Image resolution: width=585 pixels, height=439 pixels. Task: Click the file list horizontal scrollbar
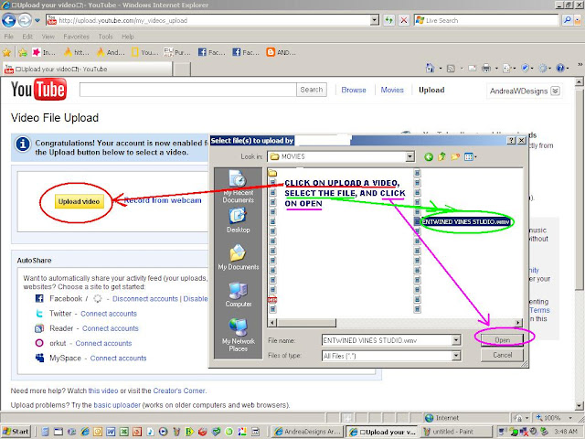point(394,323)
